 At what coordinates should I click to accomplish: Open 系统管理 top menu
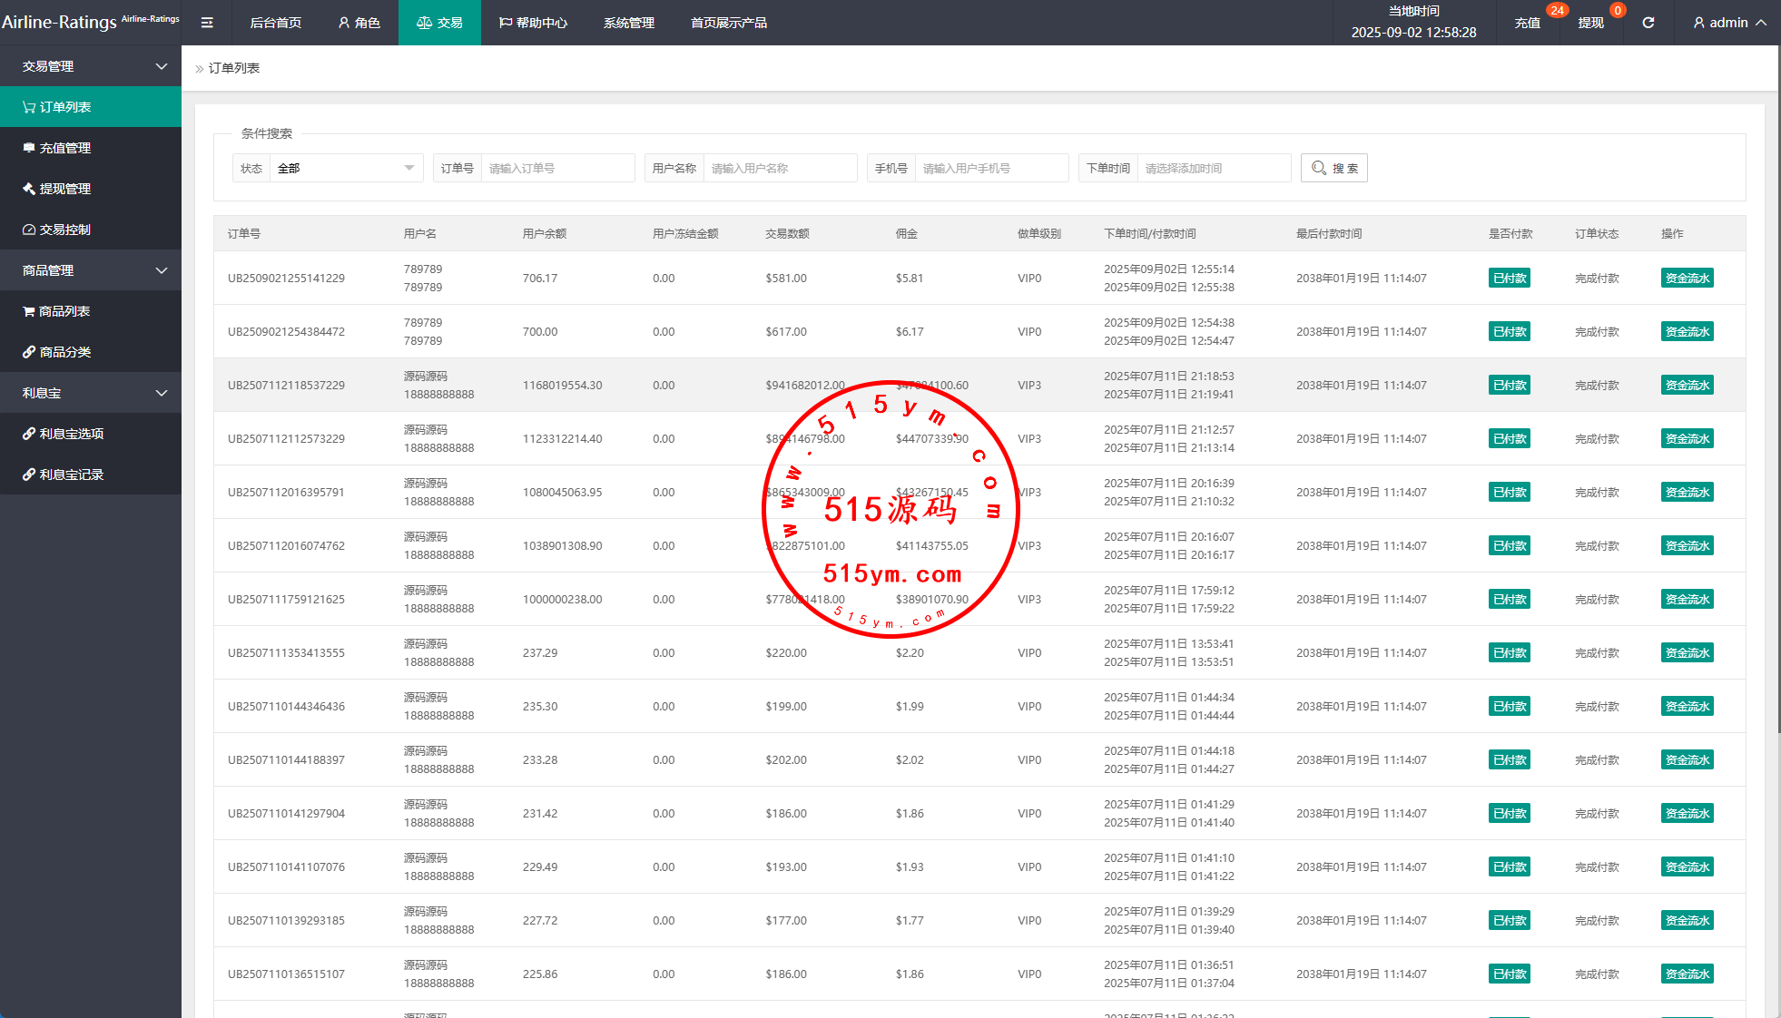pos(628,23)
